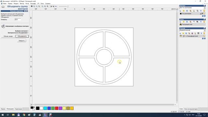Click the Объединить button
208x117 pixels.
pyautogui.click(x=22, y=36)
